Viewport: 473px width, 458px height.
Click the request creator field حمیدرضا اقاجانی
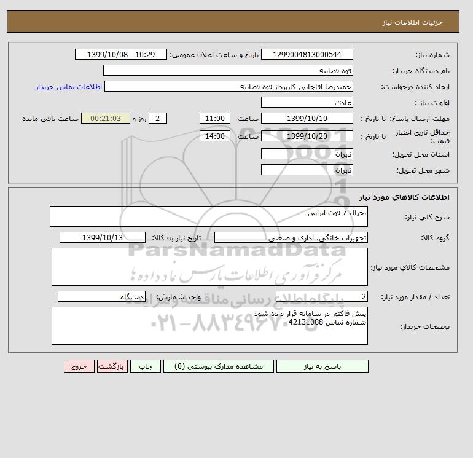pyautogui.click(x=229, y=86)
